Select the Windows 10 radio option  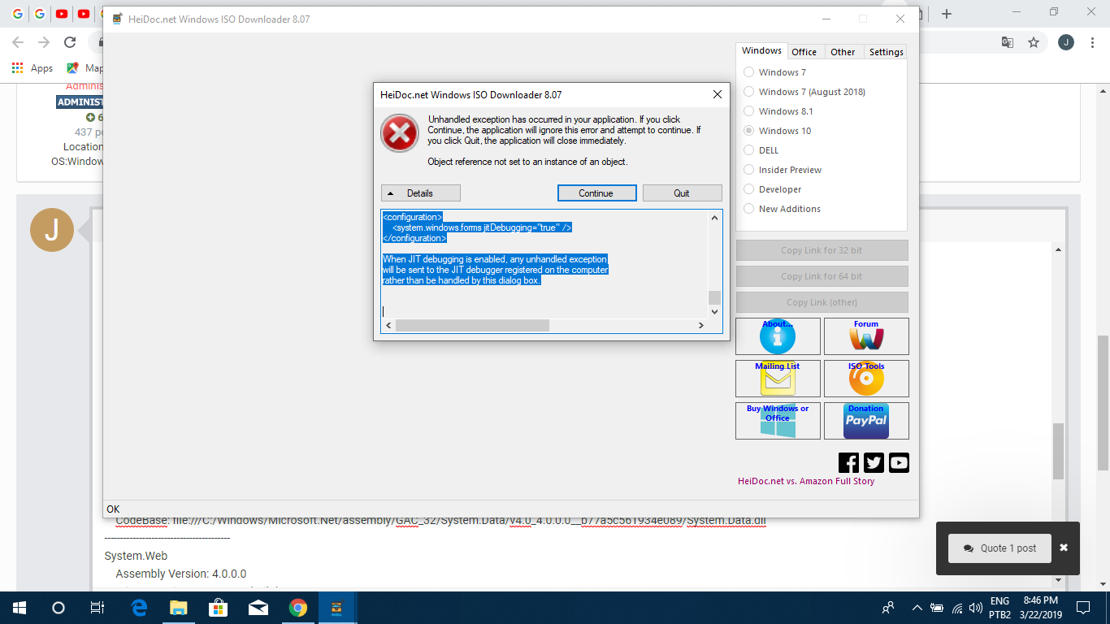[778, 131]
